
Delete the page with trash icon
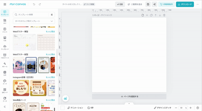[x=164, y=15]
